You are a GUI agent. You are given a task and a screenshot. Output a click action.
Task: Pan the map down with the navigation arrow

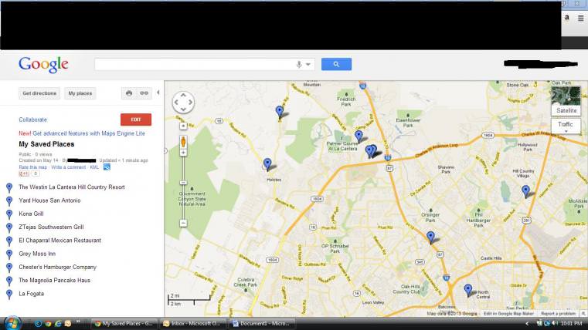click(x=183, y=109)
